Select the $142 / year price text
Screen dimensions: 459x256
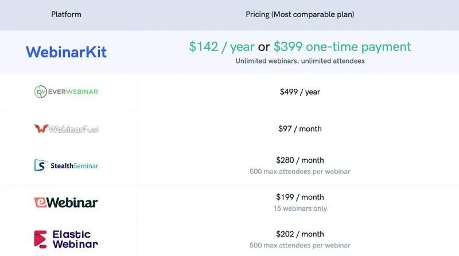(x=221, y=47)
